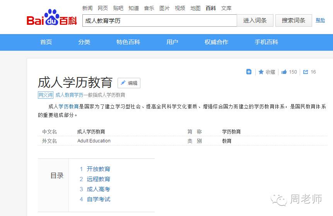Click the 收藏 star icon
This screenshot has width=333, height=216.
tap(261, 72)
